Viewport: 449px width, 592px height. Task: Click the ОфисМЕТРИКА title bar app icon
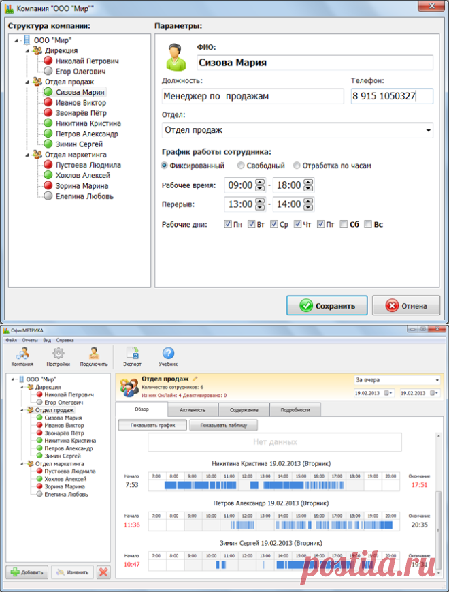6,330
